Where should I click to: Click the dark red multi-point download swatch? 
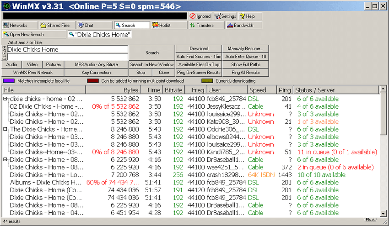[93, 81]
